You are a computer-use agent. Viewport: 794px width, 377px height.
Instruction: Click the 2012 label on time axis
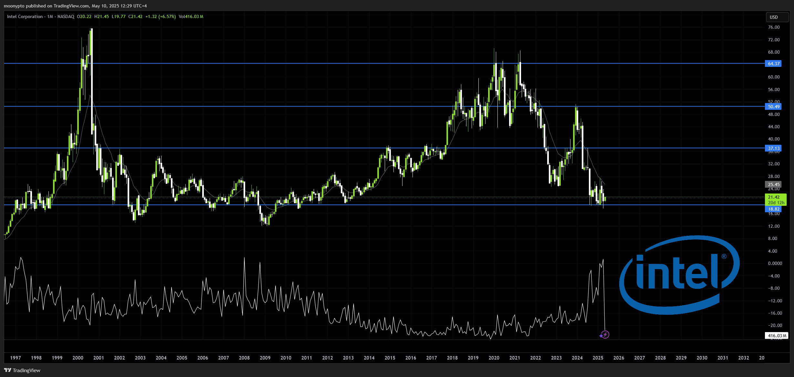328,358
